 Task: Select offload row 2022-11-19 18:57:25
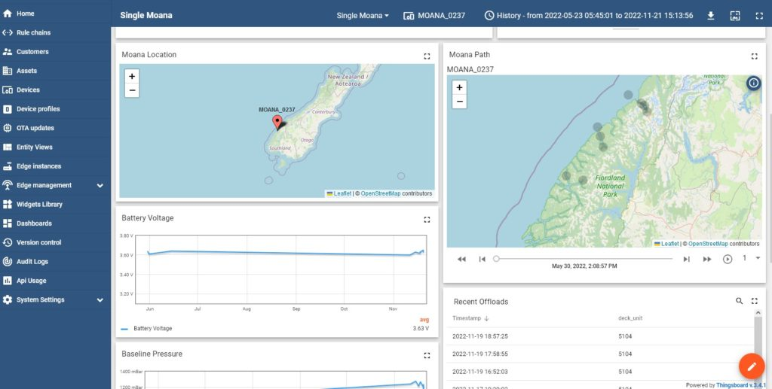click(x=600, y=336)
